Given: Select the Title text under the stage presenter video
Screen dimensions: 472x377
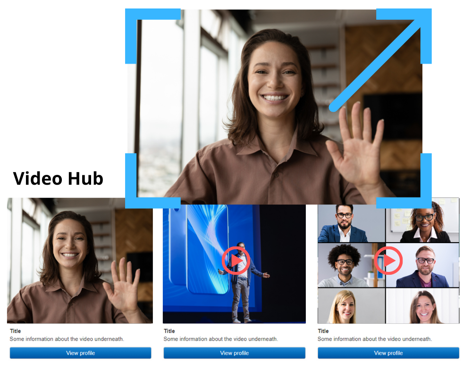Looking at the screenshot, I should [x=169, y=331].
